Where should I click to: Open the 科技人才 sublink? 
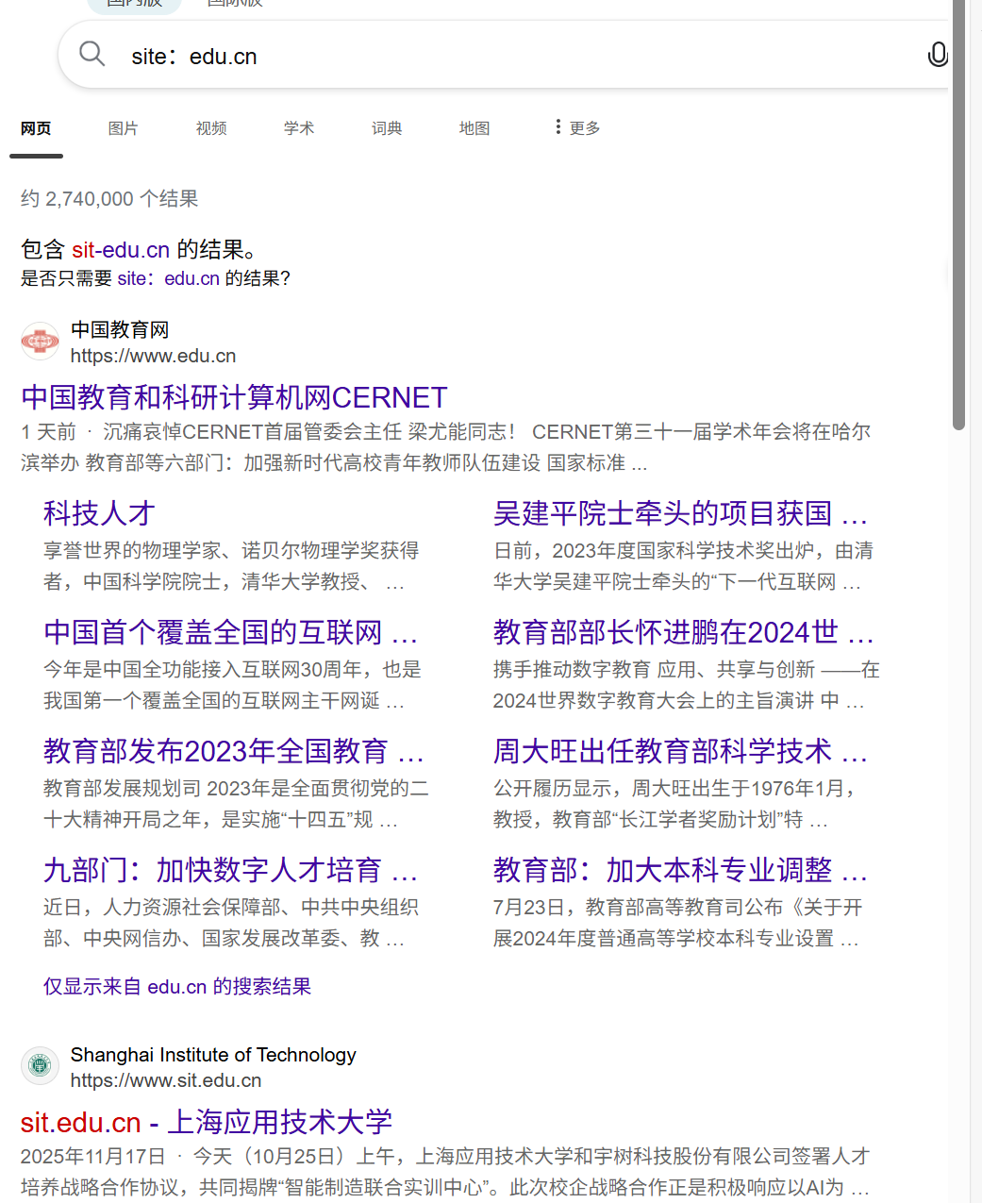(99, 513)
